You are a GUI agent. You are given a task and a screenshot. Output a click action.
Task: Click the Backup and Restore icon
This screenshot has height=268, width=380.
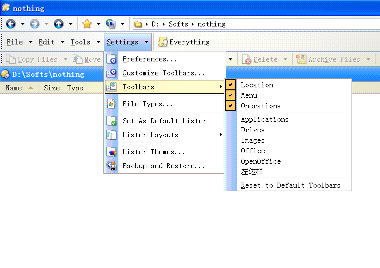(111, 166)
